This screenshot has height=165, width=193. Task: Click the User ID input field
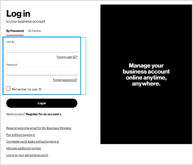tap(42, 48)
